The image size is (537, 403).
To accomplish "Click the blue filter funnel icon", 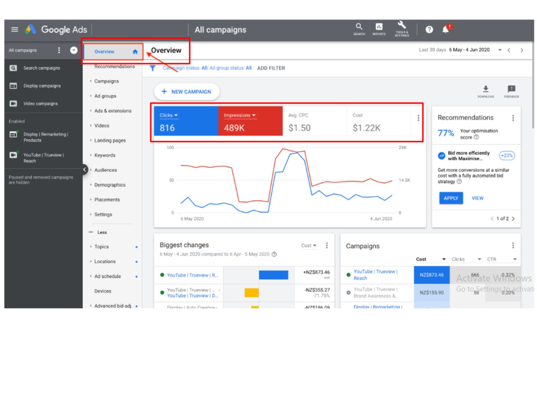I will [x=153, y=68].
